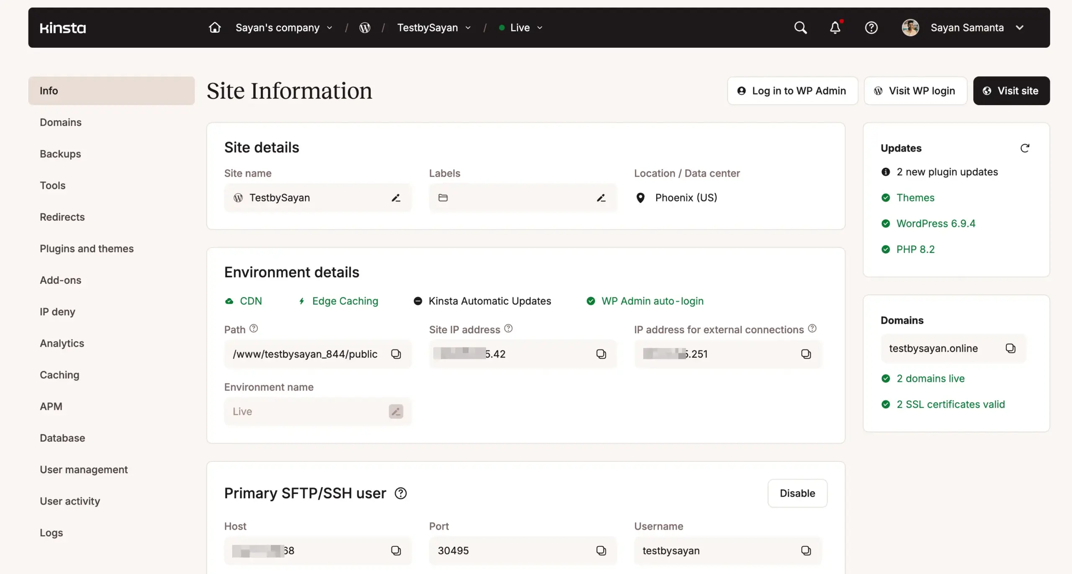Disable the primary SFTP/SSH user
Viewport: 1072px width, 574px height.
(x=797, y=493)
